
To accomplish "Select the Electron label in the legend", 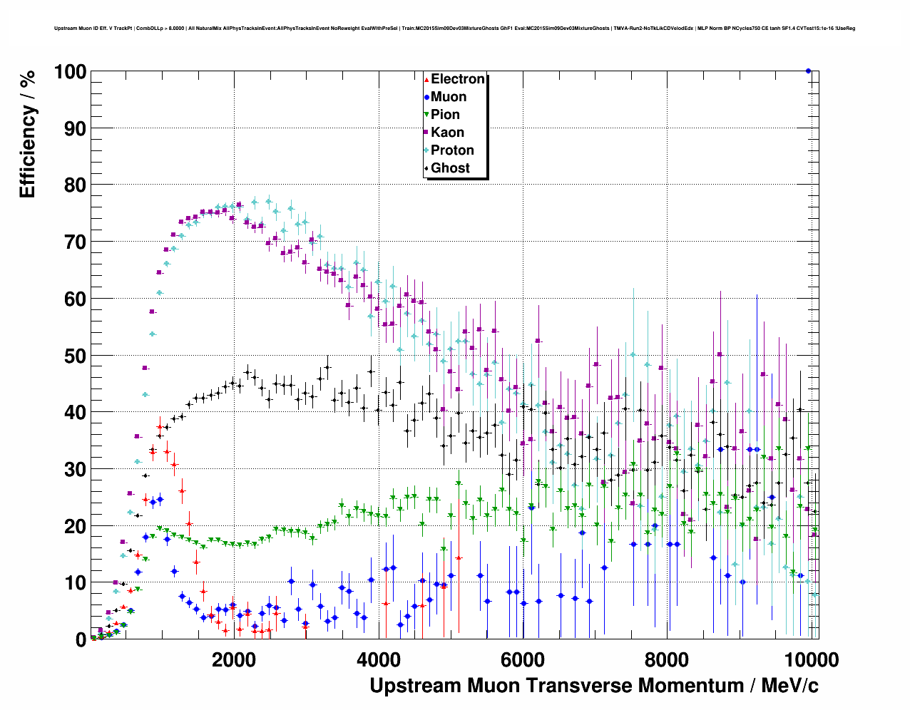I will [458, 79].
